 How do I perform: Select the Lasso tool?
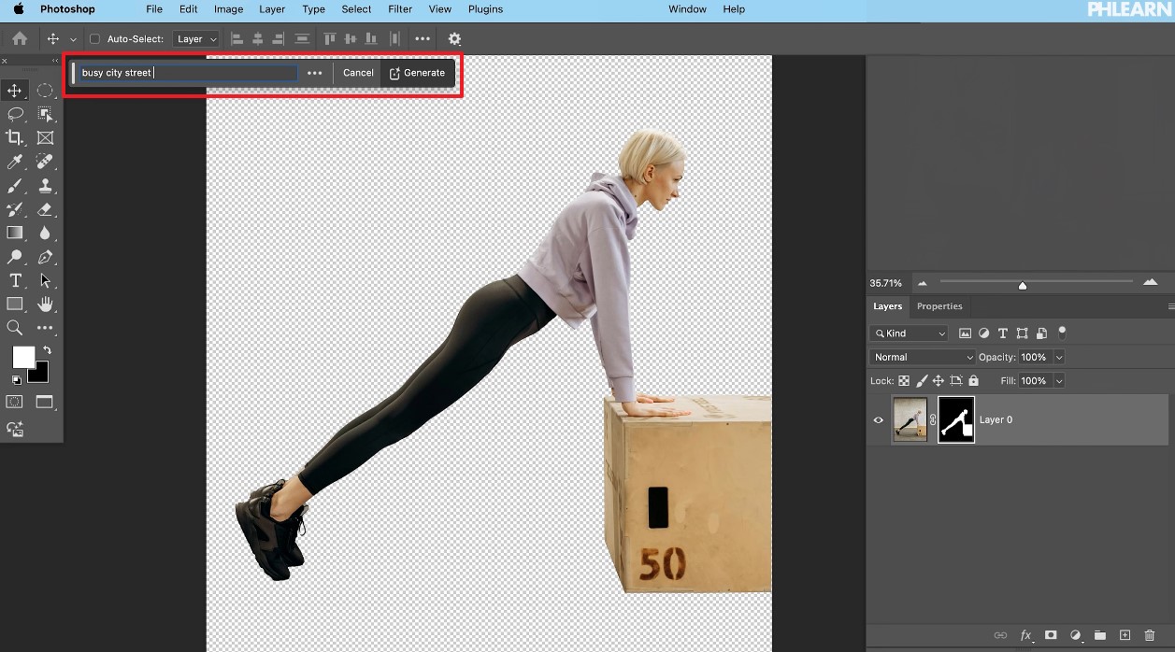[15, 114]
